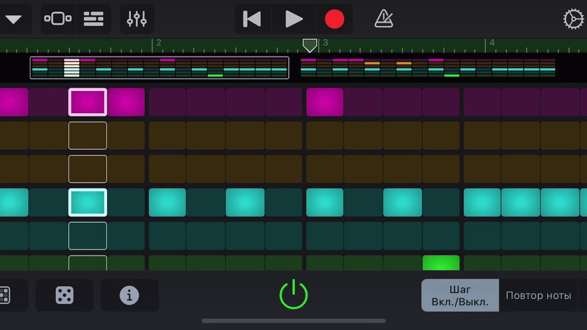This screenshot has width=587, height=330.
Task: Randomize the pattern with the dice icon
Action: [x=65, y=296]
